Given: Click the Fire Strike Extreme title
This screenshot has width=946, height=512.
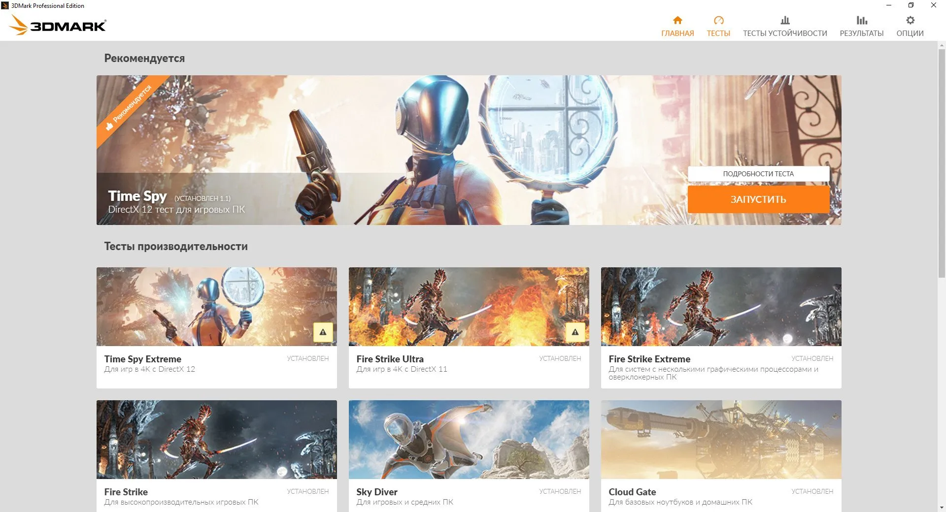Looking at the screenshot, I should (649, 359).
